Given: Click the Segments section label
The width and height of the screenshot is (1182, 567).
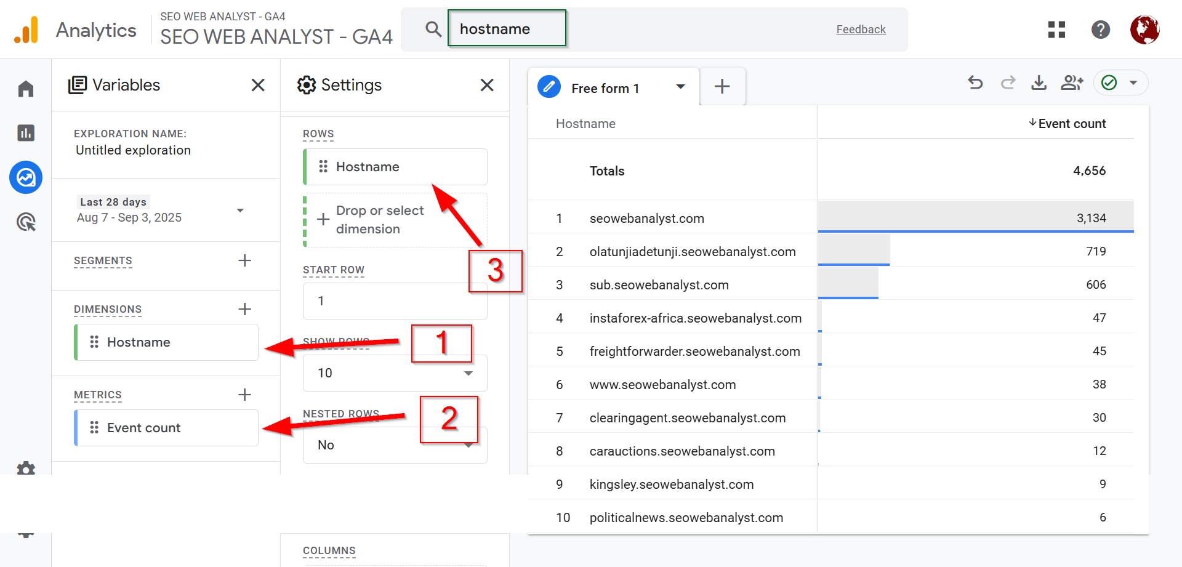Looking at the screenshot, I should pyautogui.click(x=103, y=260).
